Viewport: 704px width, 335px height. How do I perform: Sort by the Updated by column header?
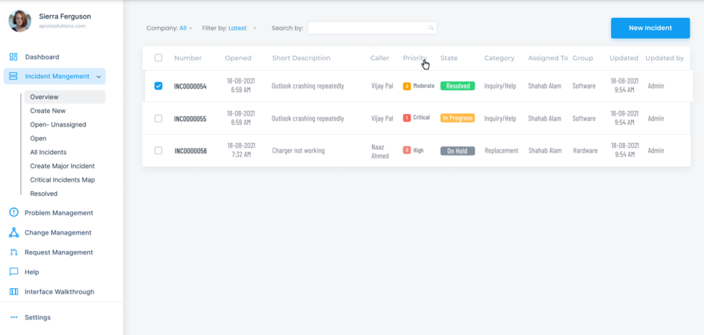665,58
